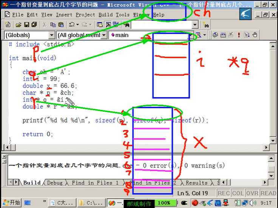
Task: Click the WizardBar actions wand icon
Action: [198, 35]
